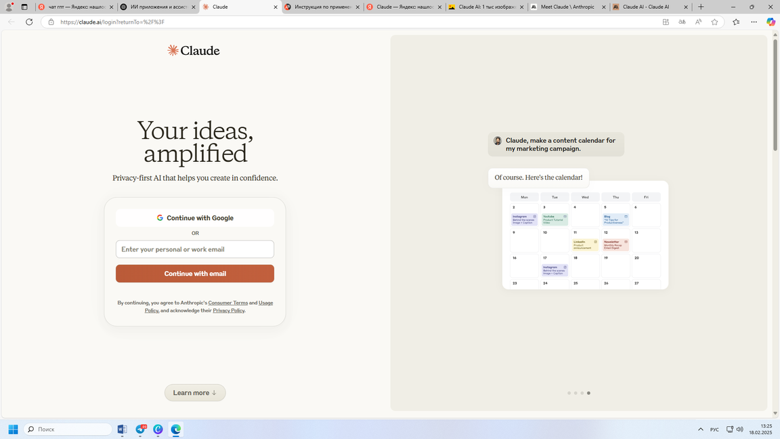Switch to the Meet Claude \ Anthropic tab
780x439 pixels.
pyautogui.click(x=567, y=7)
